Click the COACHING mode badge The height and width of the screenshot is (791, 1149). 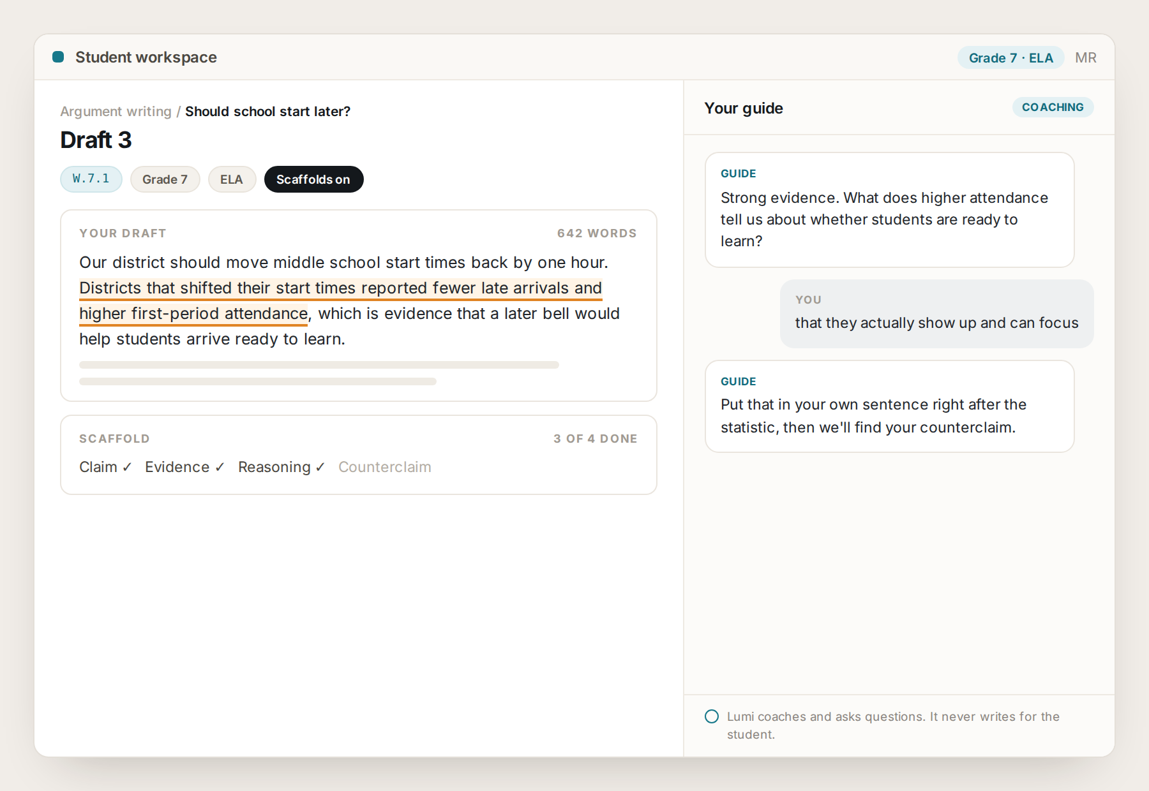1053,107
